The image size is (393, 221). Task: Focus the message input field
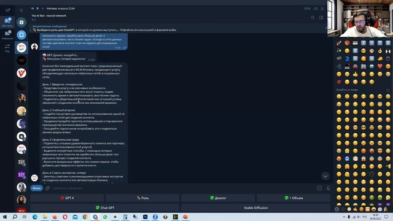click(183, 188)
